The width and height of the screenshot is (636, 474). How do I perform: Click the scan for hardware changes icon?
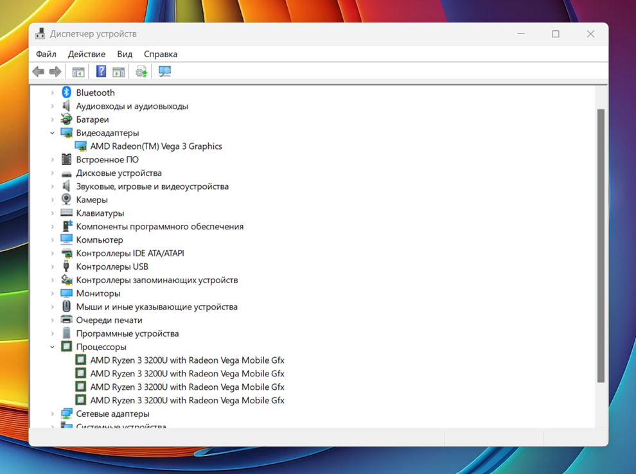click(165, 71)
